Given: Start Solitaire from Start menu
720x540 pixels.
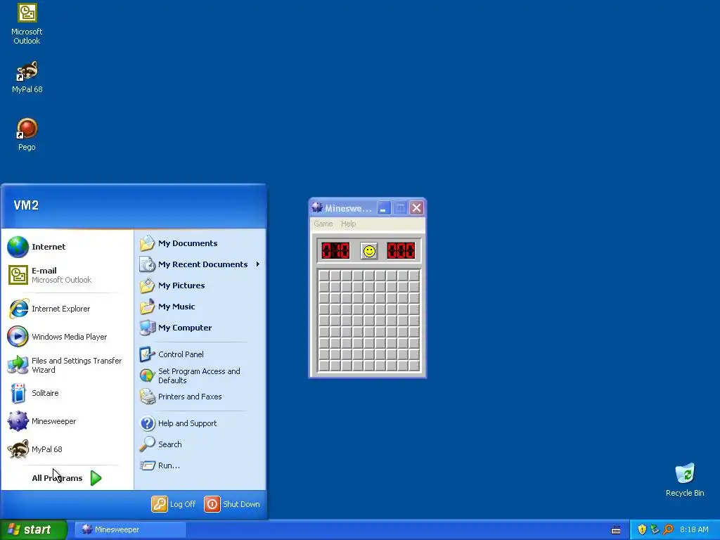Looking at the screenshot, I should click(67, 393).
